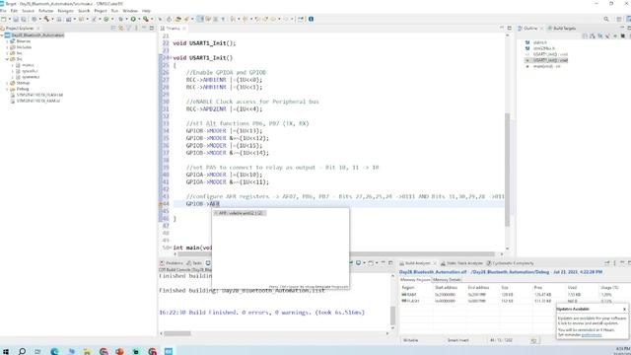This screenshot has height=355, width=631.
Task: Expand the Startup folder
Action: (x=7, y=83)
